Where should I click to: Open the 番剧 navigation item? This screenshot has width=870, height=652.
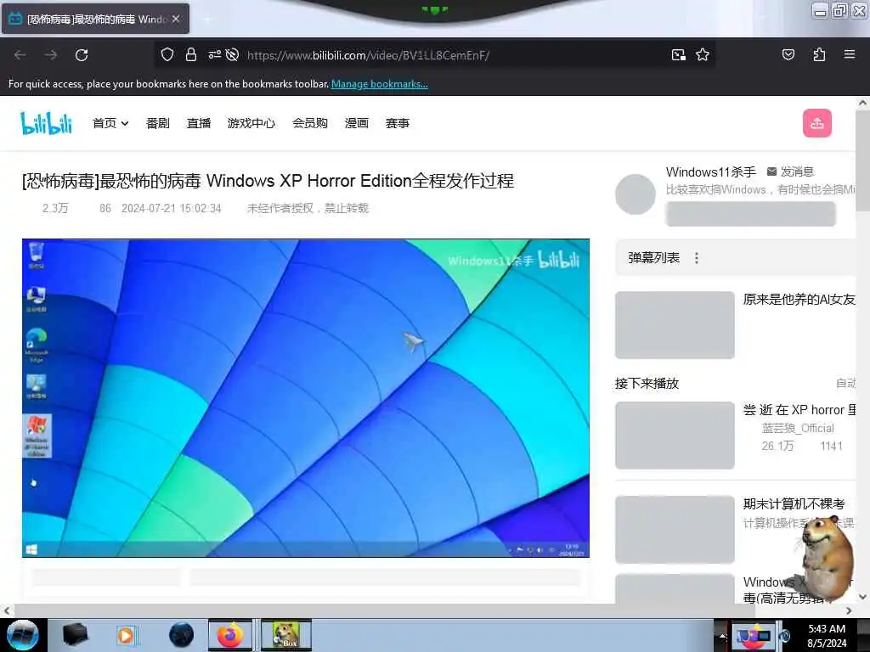(157, 123)
